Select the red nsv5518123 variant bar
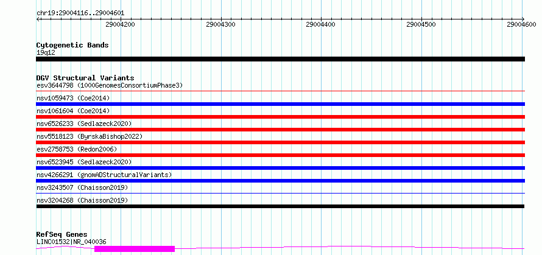 [x=280, y=142]
